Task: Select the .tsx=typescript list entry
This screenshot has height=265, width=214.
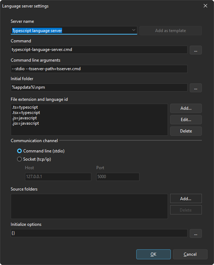Action: (26, 113)
